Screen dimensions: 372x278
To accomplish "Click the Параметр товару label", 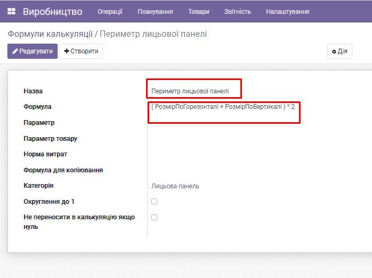I will point(50,139).
